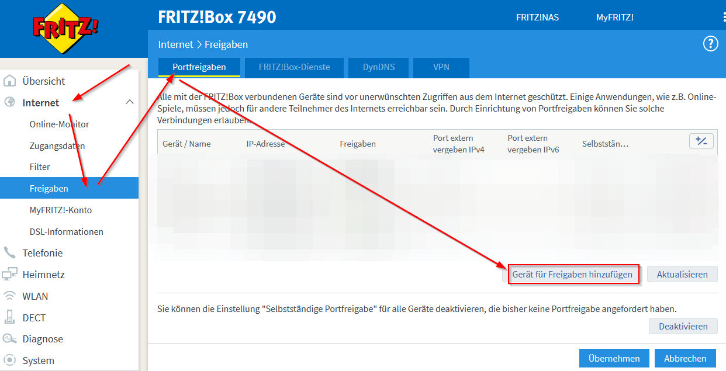Click the Übernehmen button
This screenshot has height=371, width=726.
[x=614, y=358]
